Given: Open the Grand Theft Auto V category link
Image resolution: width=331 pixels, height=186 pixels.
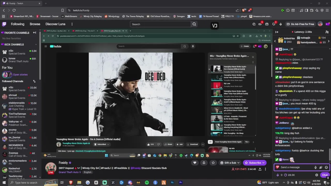Looking at the screenshot, I should [x=70, y=172].
